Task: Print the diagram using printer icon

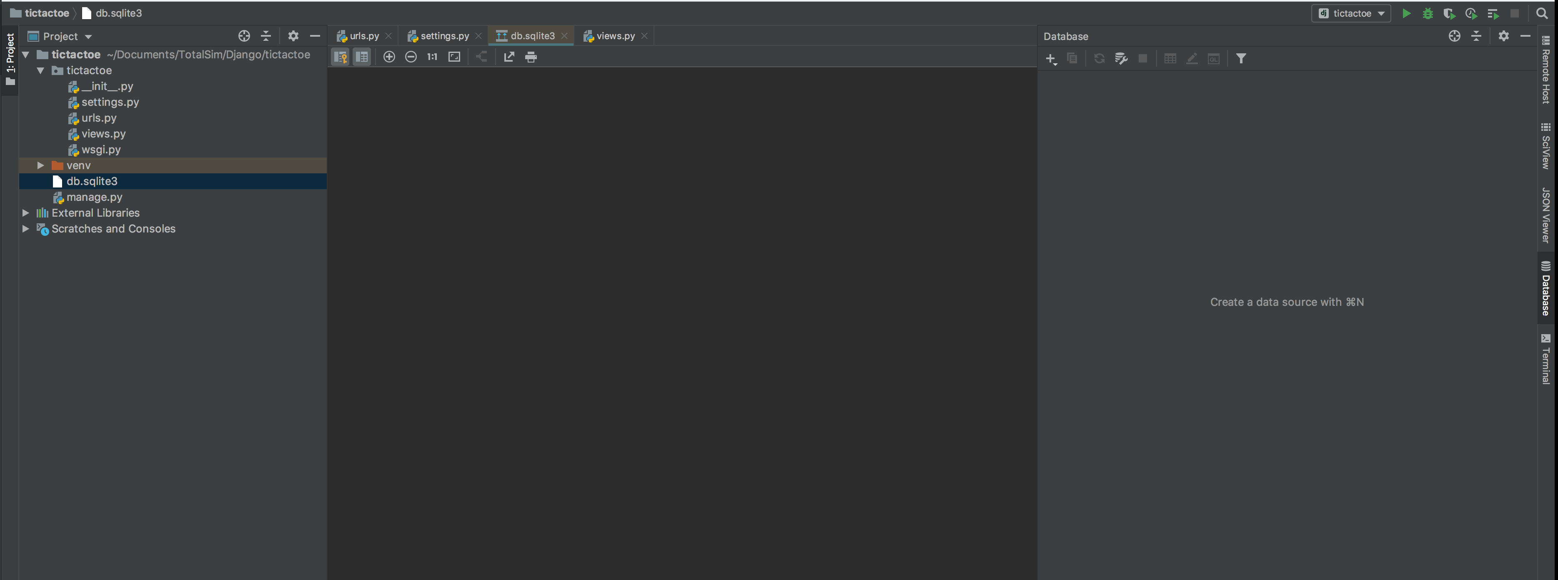Action: pyautogui.click(x=531, y=57)
